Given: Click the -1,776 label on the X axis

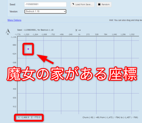Looking at the screenshot, I should pyautogui.click(x=18, y=34).
